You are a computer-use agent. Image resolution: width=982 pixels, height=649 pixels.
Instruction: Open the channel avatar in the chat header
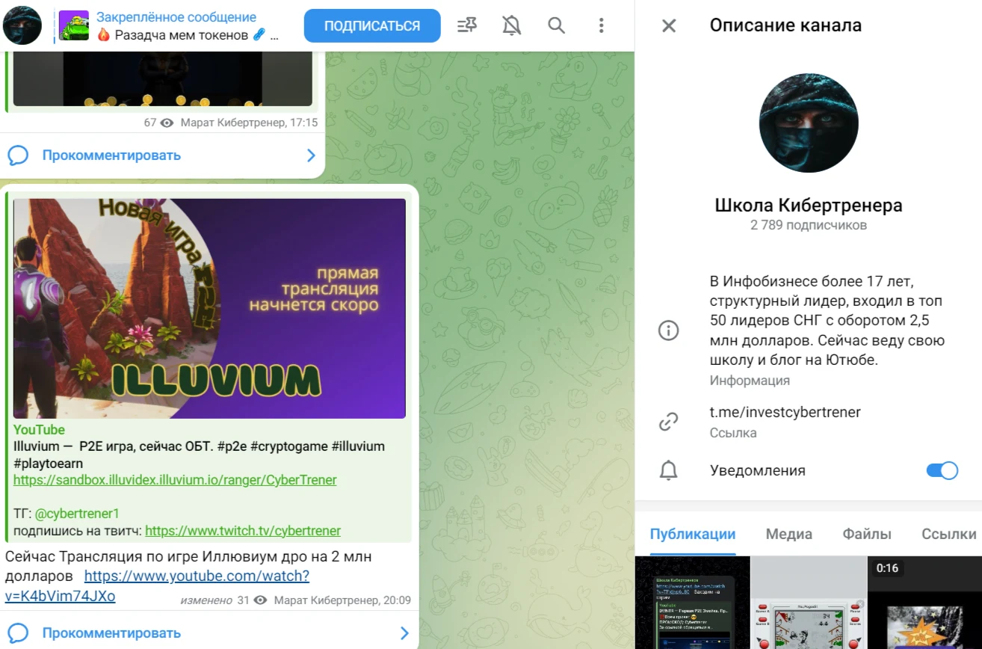pyautogui.click(x=22, y=25)
